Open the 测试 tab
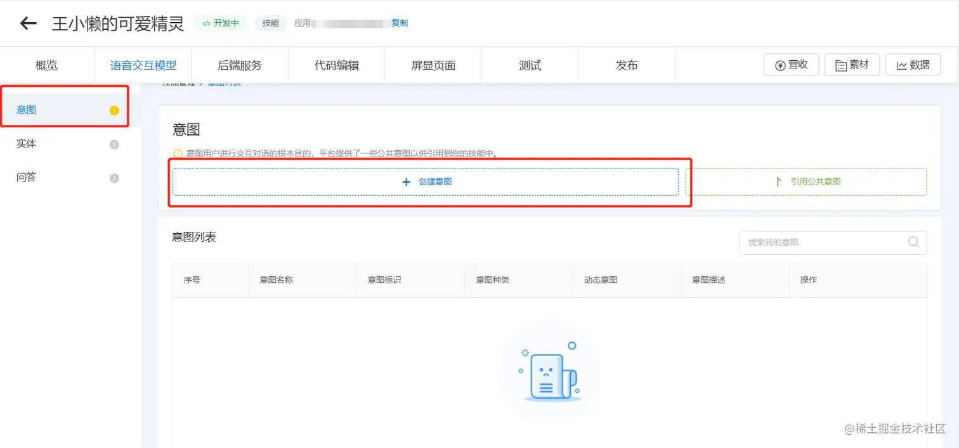This screenshot has height=448, width=959. 530,65
